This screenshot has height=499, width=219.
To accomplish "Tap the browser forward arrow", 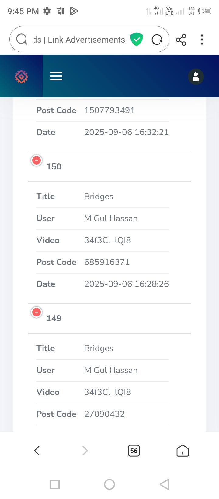I will 85,451.
